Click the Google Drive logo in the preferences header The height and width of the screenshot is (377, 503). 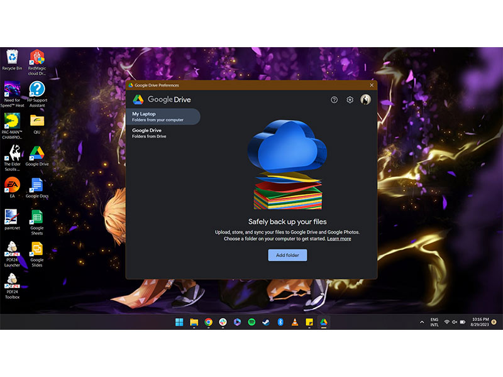[162, 99]
